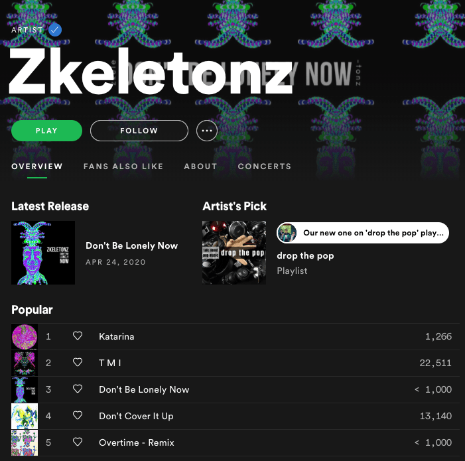
Task: Like the song Katarina with heart icon
Action: pyautogui.click(x=78, y=336)
